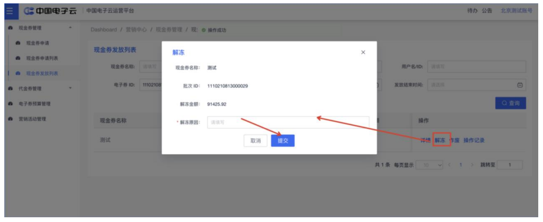Click the 取消 button in the dialog
543x222 pixels.
tap(255, 140)
